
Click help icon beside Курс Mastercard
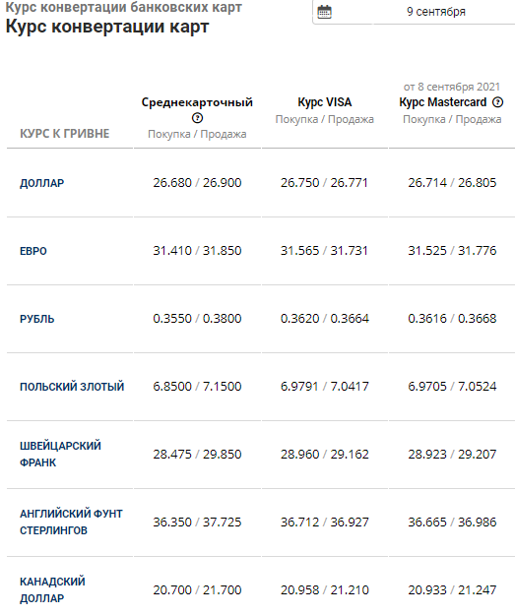497,102
